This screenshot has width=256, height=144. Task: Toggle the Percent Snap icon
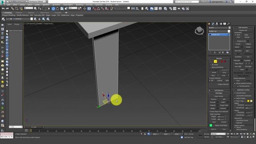pos(102,8)
